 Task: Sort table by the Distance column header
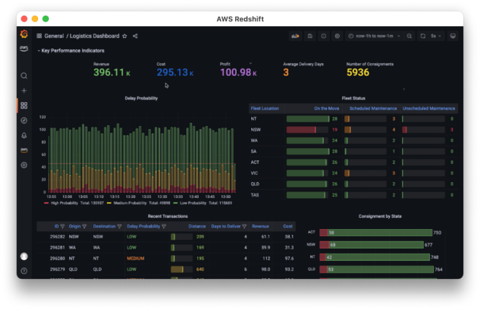pyautogui.click(x=197, y=227)
